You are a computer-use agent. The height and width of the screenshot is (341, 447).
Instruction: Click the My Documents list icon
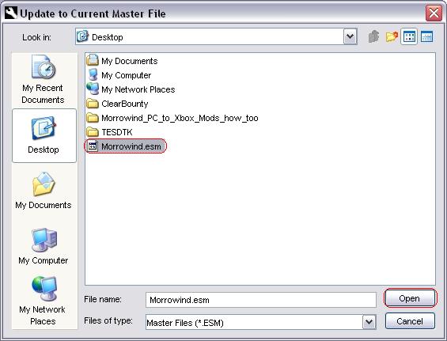[x=93, y=60]
